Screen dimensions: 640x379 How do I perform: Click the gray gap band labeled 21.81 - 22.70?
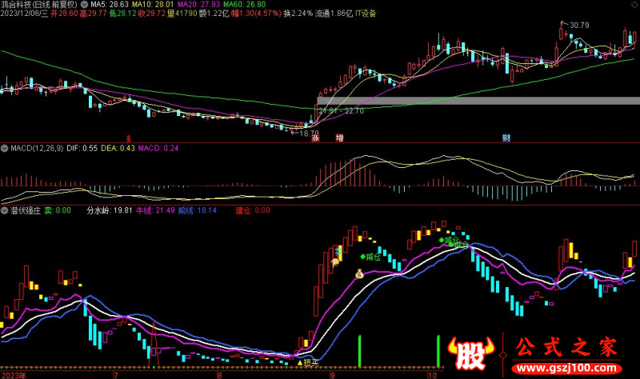pyautogui.click(x=478, y=101)
